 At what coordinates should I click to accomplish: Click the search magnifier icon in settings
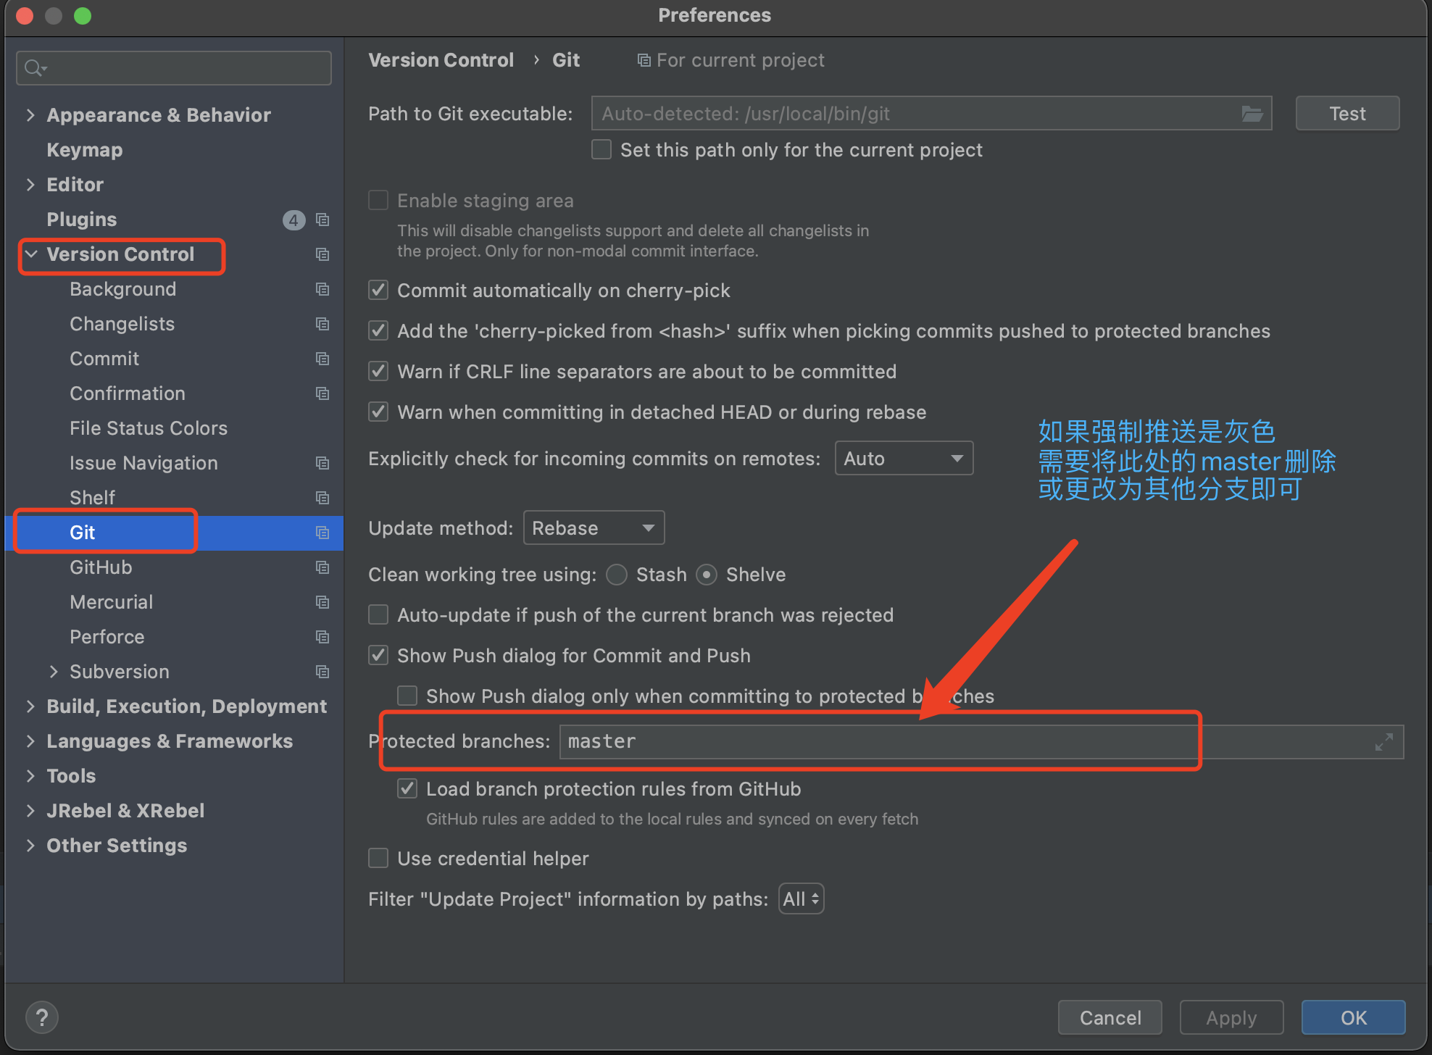(x=34, y=68)
